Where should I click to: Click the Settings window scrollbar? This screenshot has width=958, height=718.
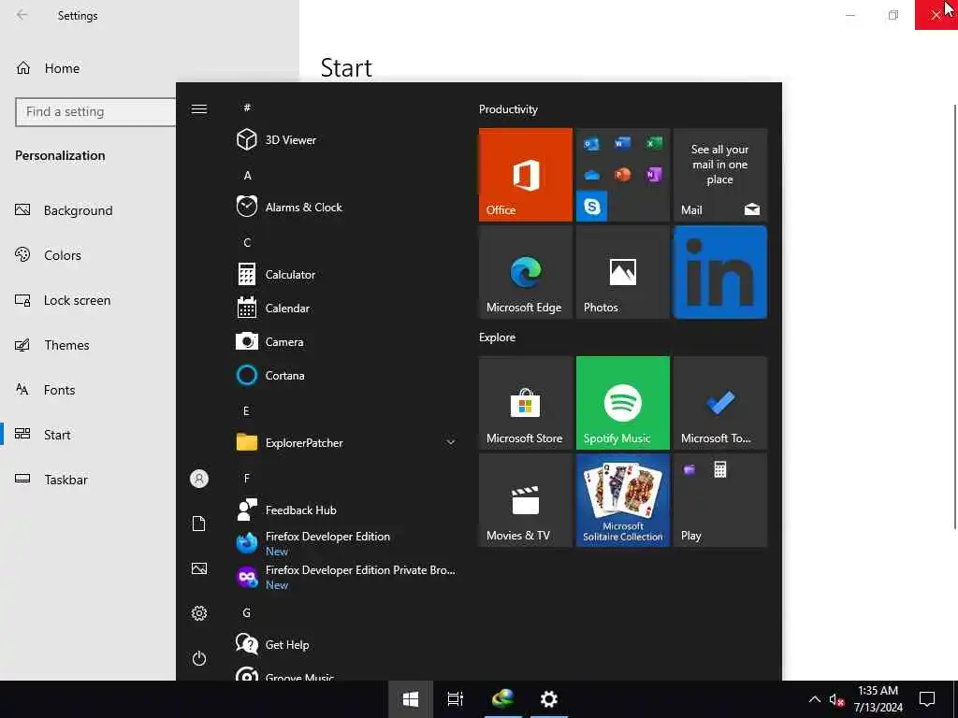(955, 316)
